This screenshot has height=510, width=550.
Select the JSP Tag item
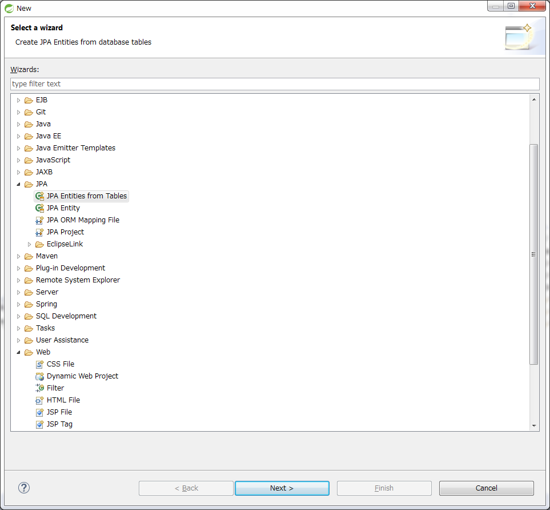tap(59, 424)
